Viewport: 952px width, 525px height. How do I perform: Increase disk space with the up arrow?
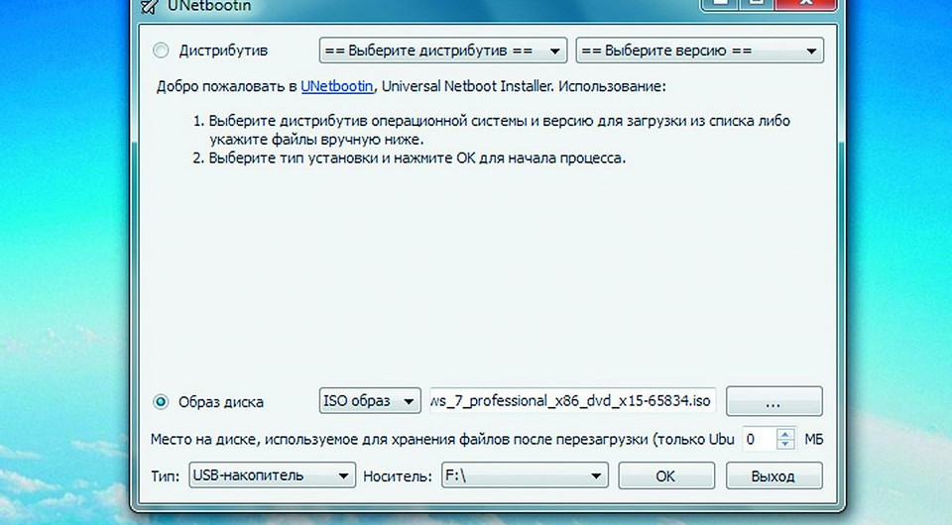point(785,432)
